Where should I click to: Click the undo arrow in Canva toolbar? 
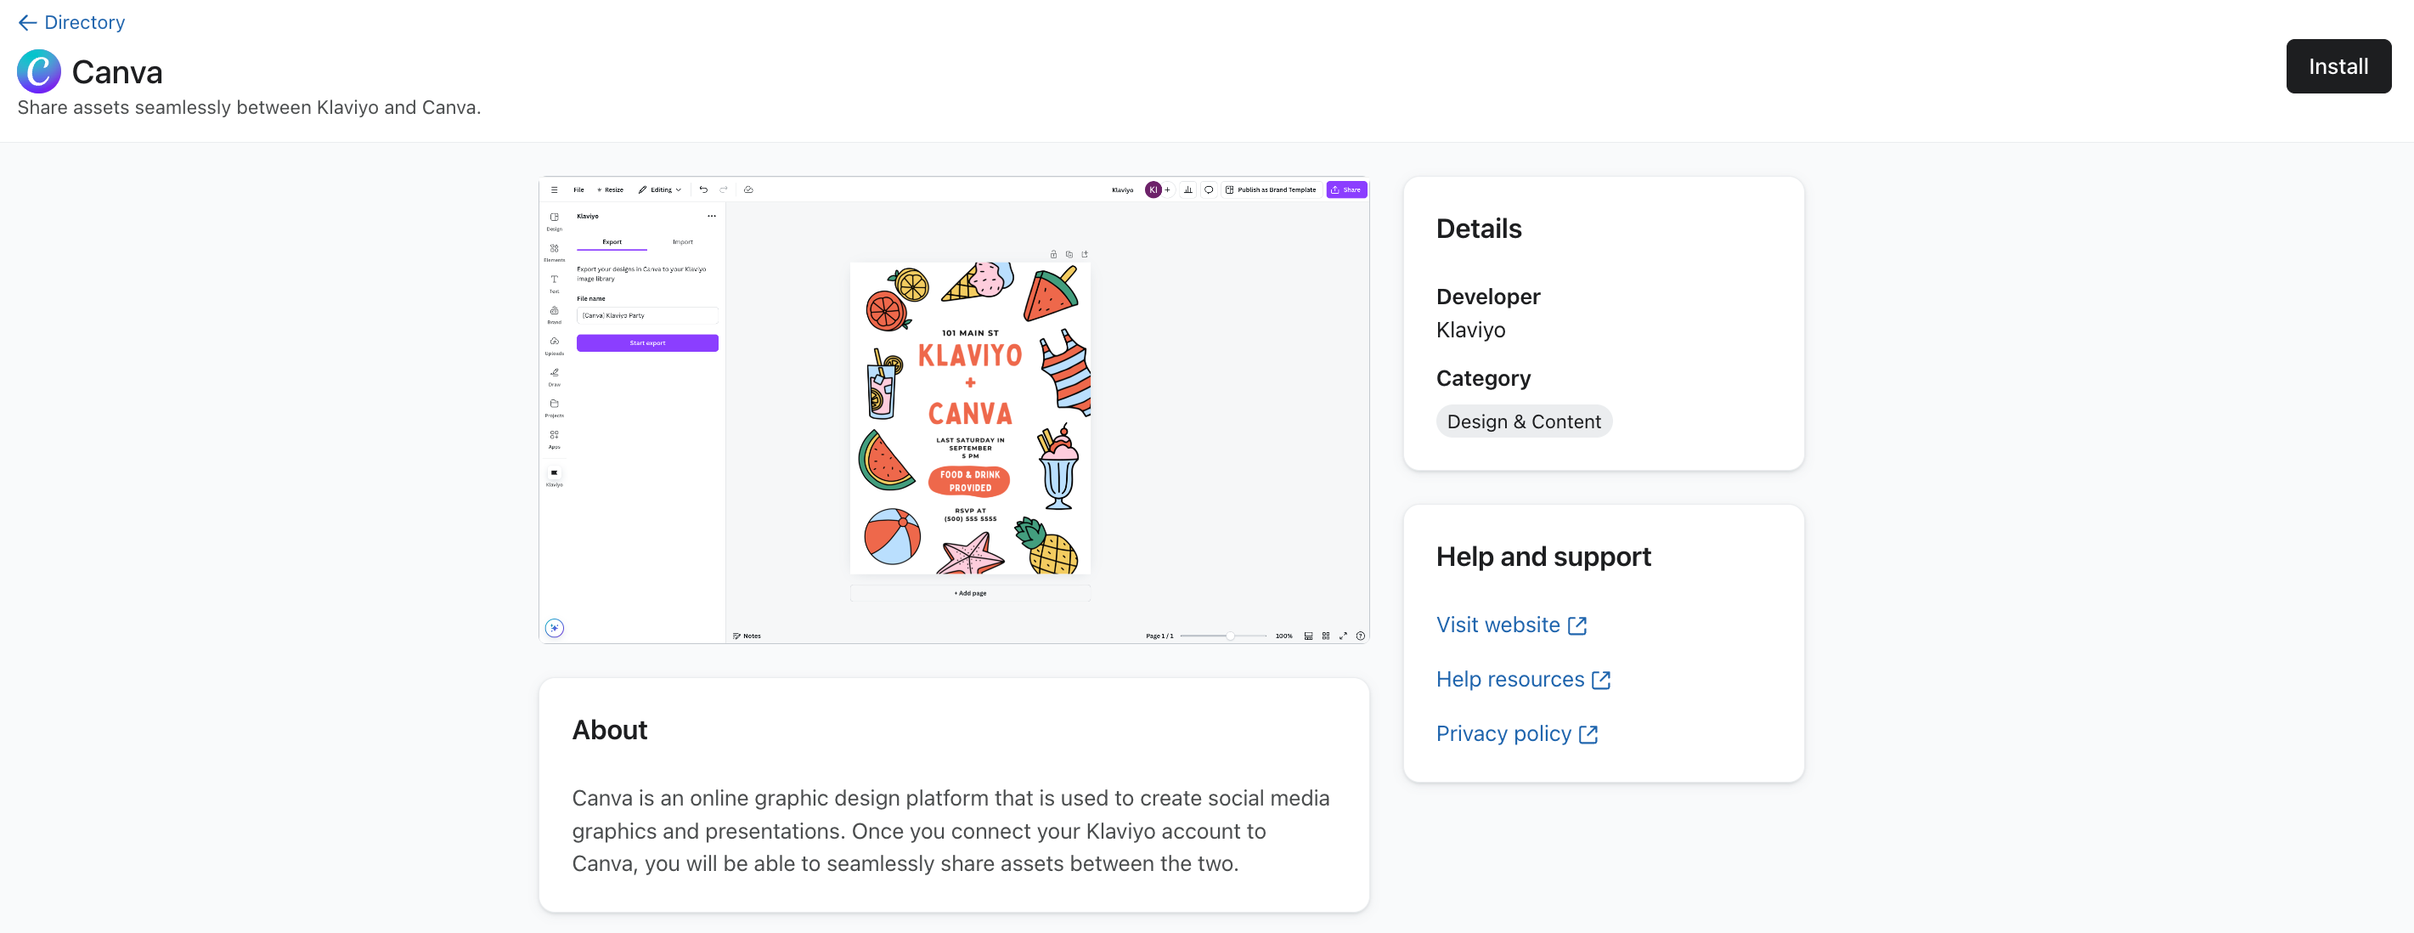point(702,189)
